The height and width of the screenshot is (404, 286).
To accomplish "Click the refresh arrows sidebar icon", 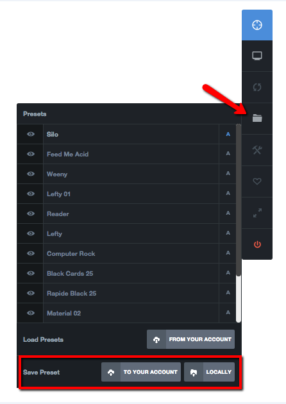I will 257,87.
